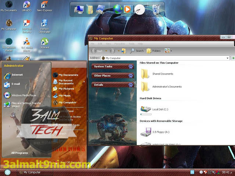Go Back in My Computer window
This screenshot has height=176, width=235.
(x=97, y=51)
